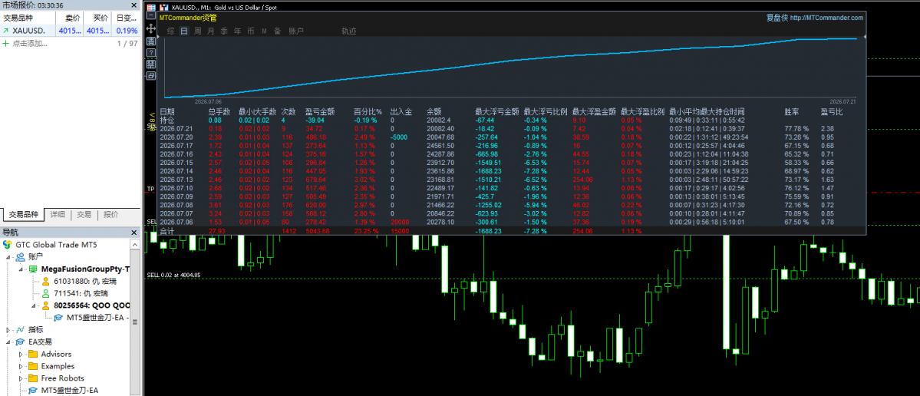The height and width of the screenshot is (396, 920).
Task: Open the 详细 tab in Market Watch
Action: coord(58,215)
